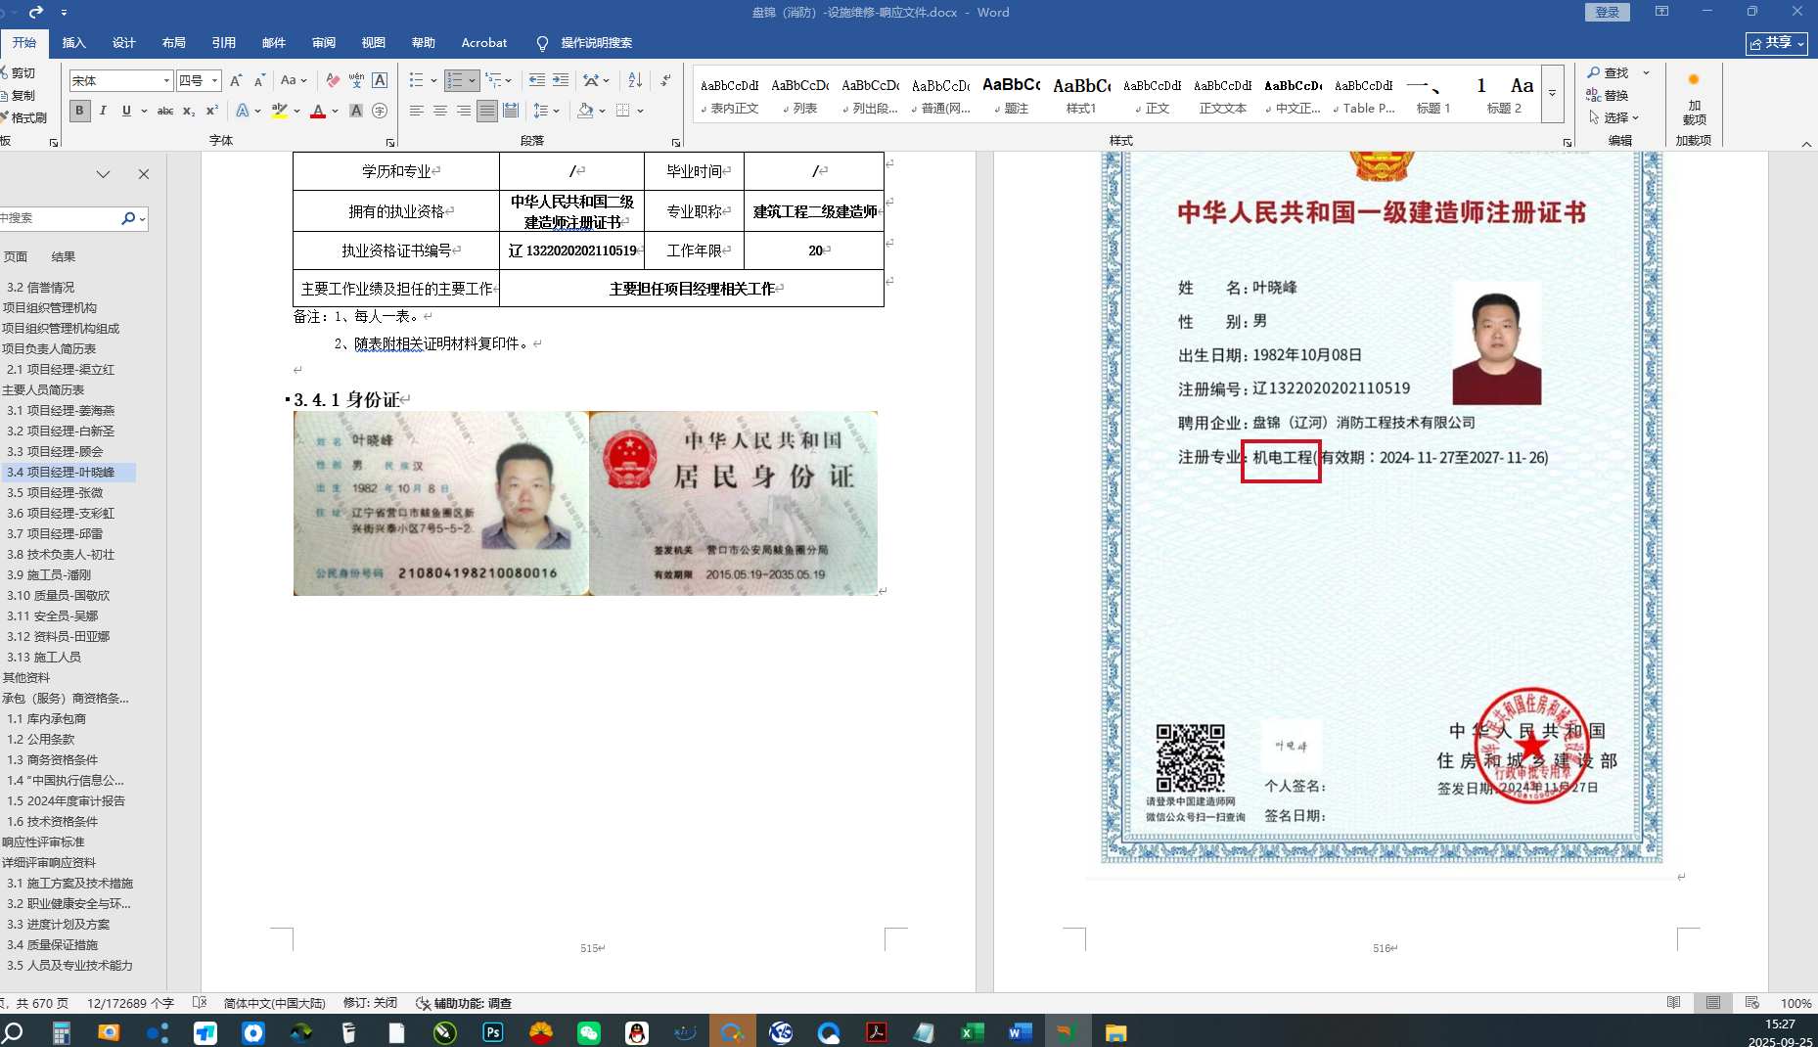Open the 设计 (Design) tab
This screenshot has height=1047, width=1818.
[x=124, y=43]
